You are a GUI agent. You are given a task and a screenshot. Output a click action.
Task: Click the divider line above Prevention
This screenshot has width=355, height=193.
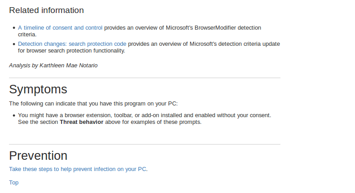click(145, 144)
